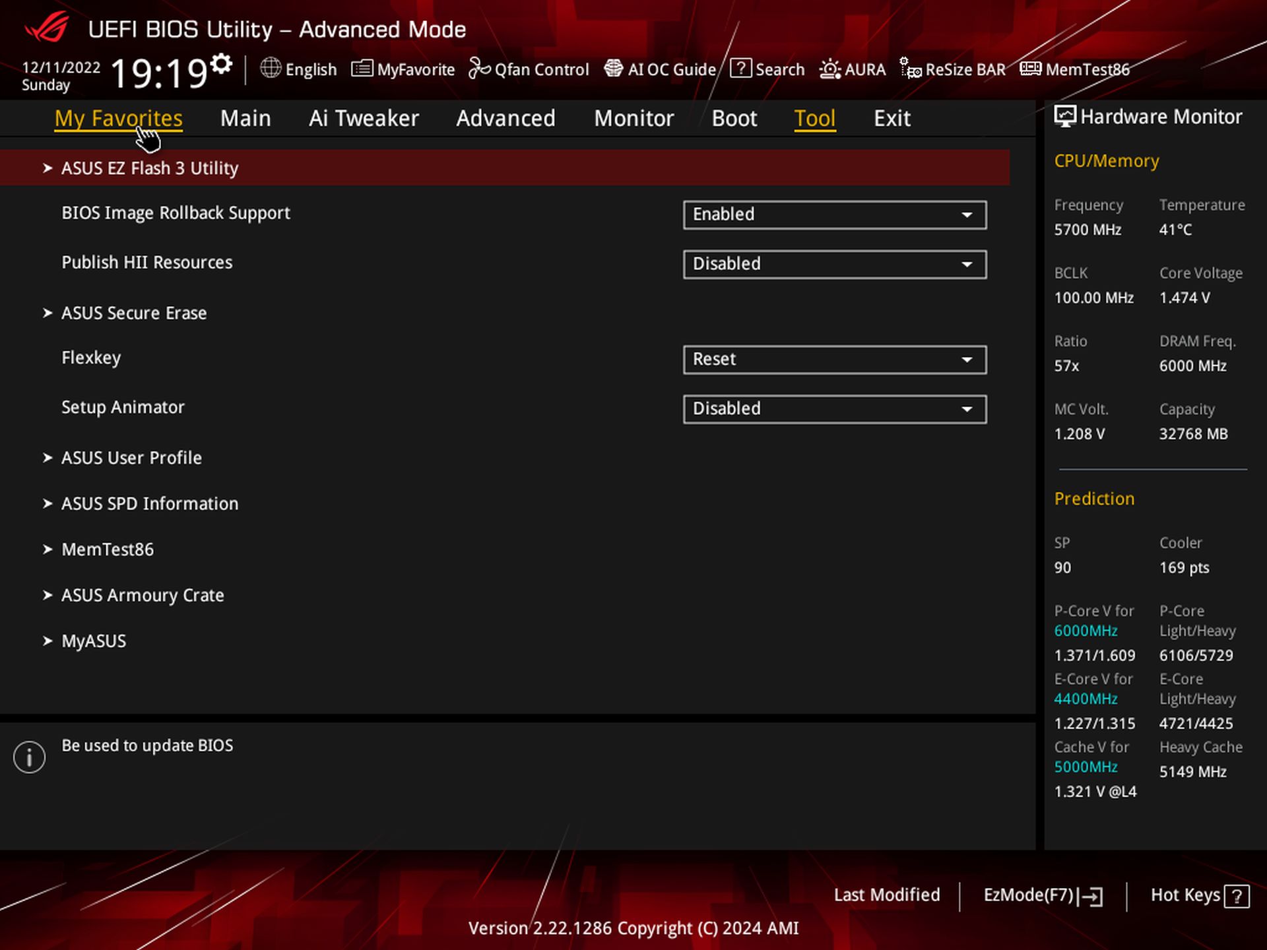1267x950 pixels.
Task: Open MyFavorite list icon
Action: click(x=362, y=69)
